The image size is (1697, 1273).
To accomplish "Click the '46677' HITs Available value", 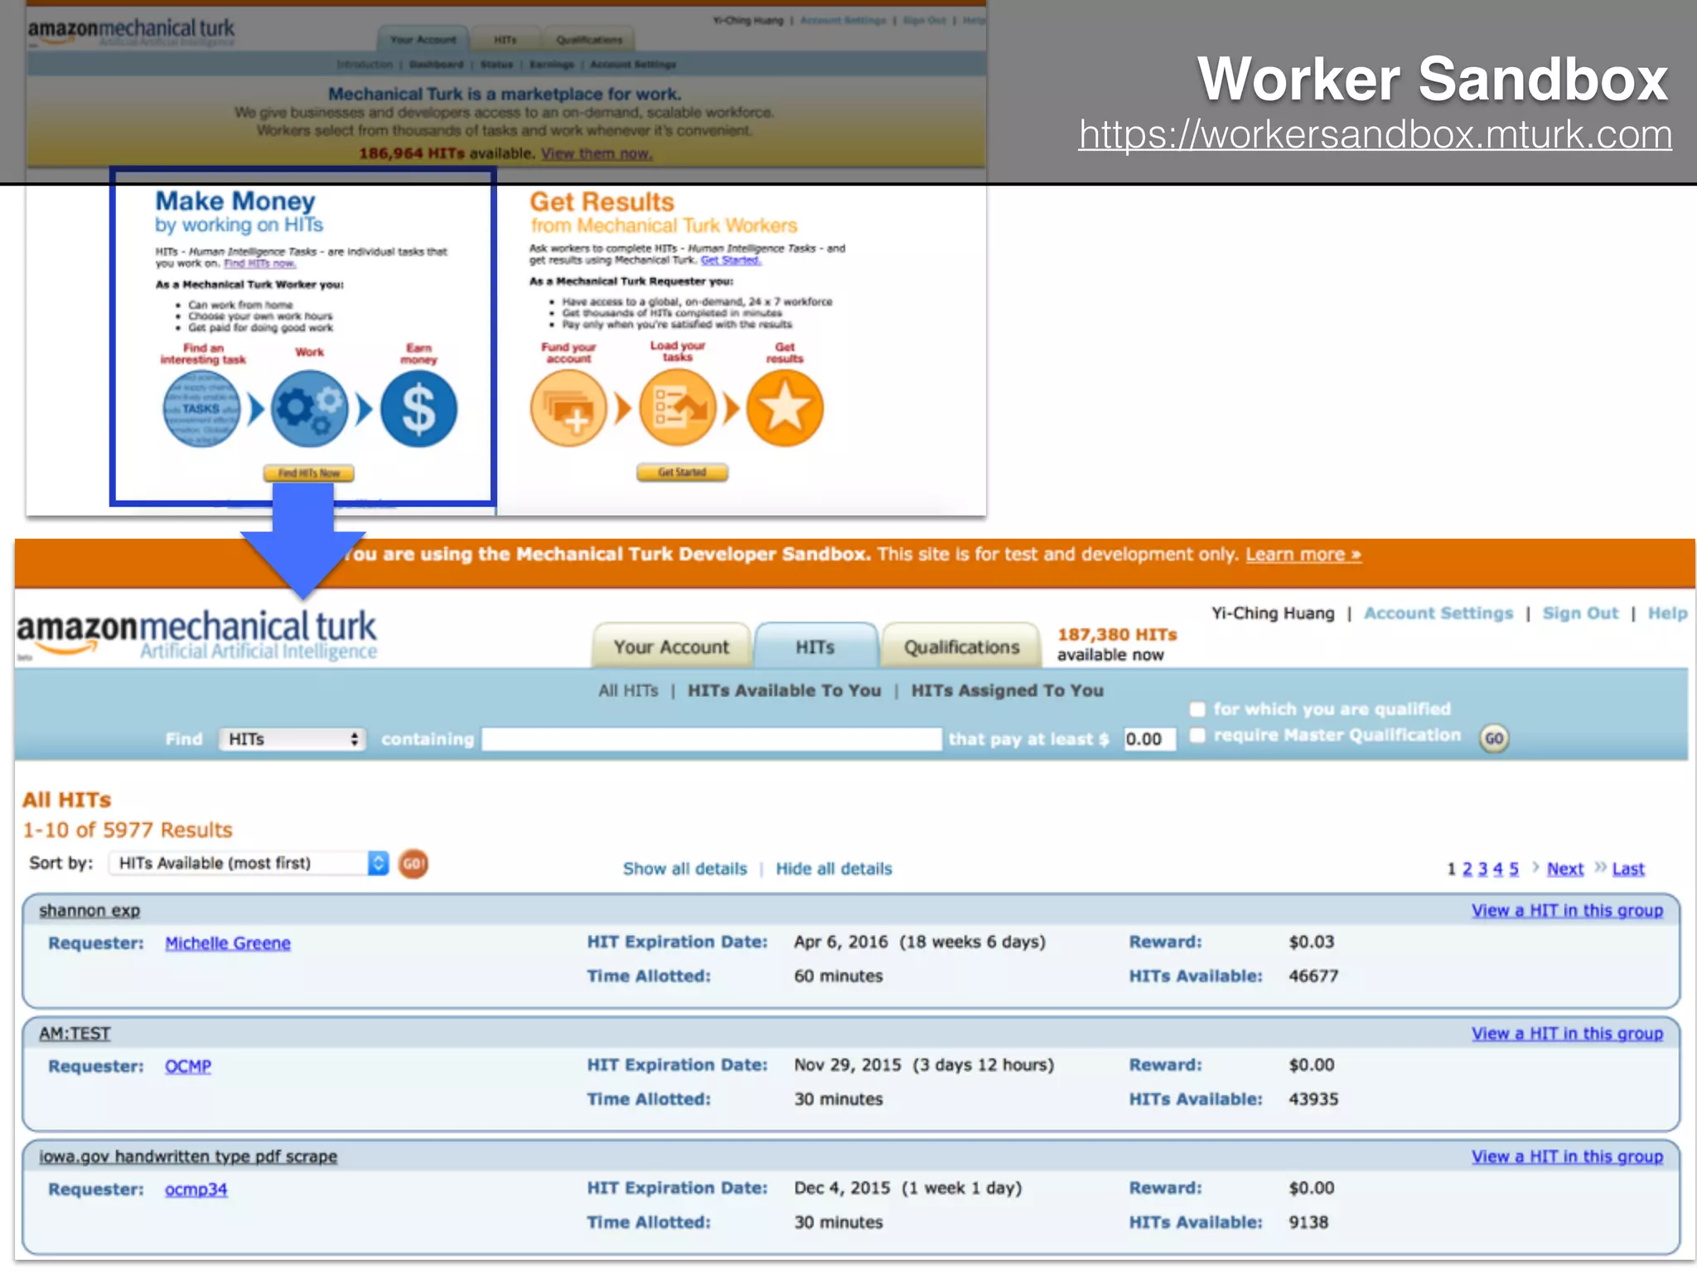I will point(1313,976).
